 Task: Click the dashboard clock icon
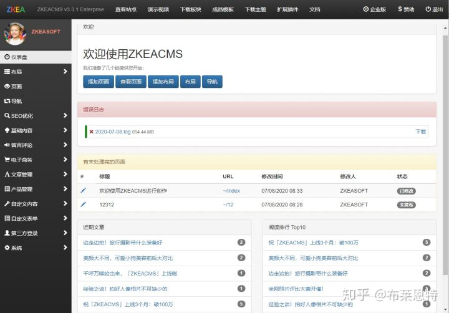coord(7,57)
